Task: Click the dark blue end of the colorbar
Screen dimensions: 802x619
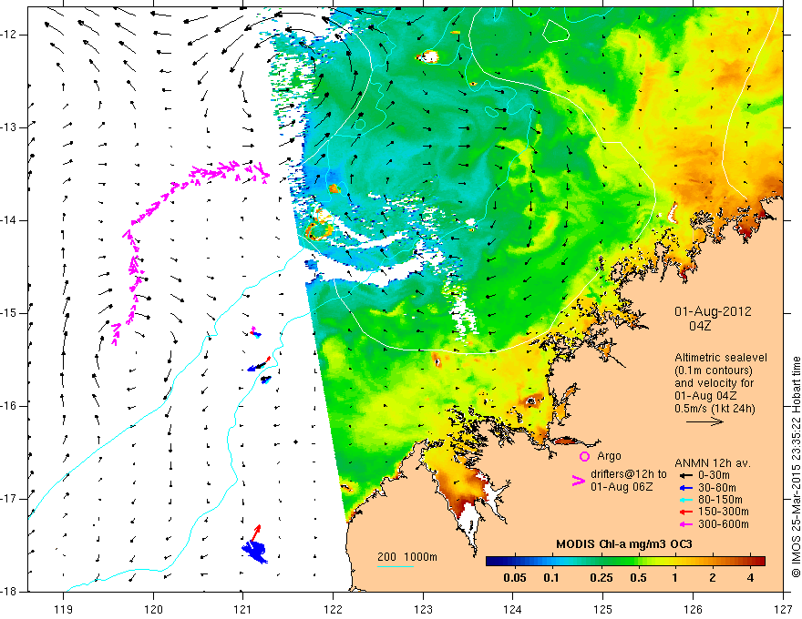Action: click(492, 561)
